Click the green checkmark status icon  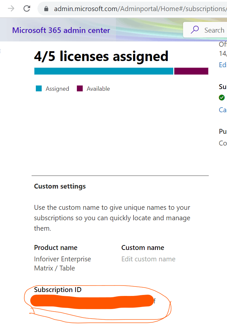coord(222,97)
